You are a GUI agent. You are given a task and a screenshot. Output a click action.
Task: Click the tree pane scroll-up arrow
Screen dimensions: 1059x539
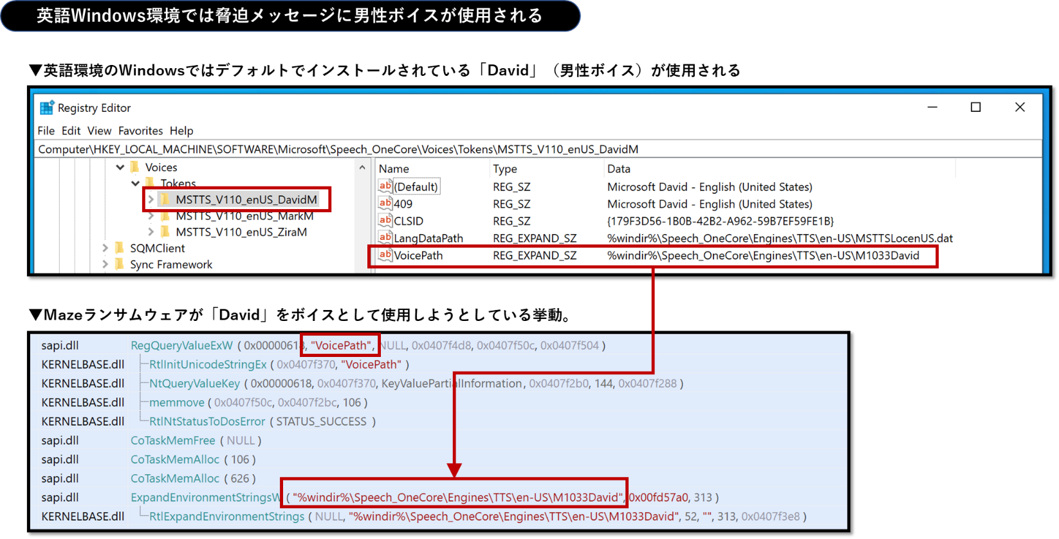click(362, 168)
